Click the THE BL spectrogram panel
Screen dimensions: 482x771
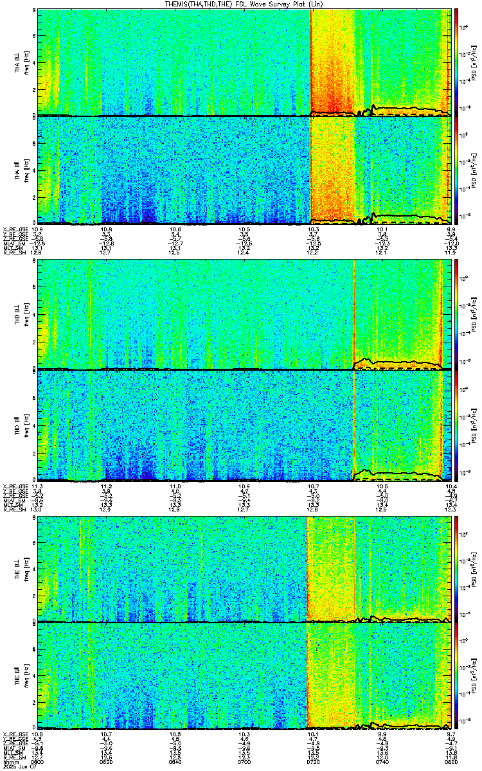click(243, 569)
